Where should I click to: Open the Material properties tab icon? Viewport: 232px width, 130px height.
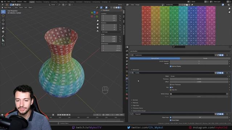127,94
